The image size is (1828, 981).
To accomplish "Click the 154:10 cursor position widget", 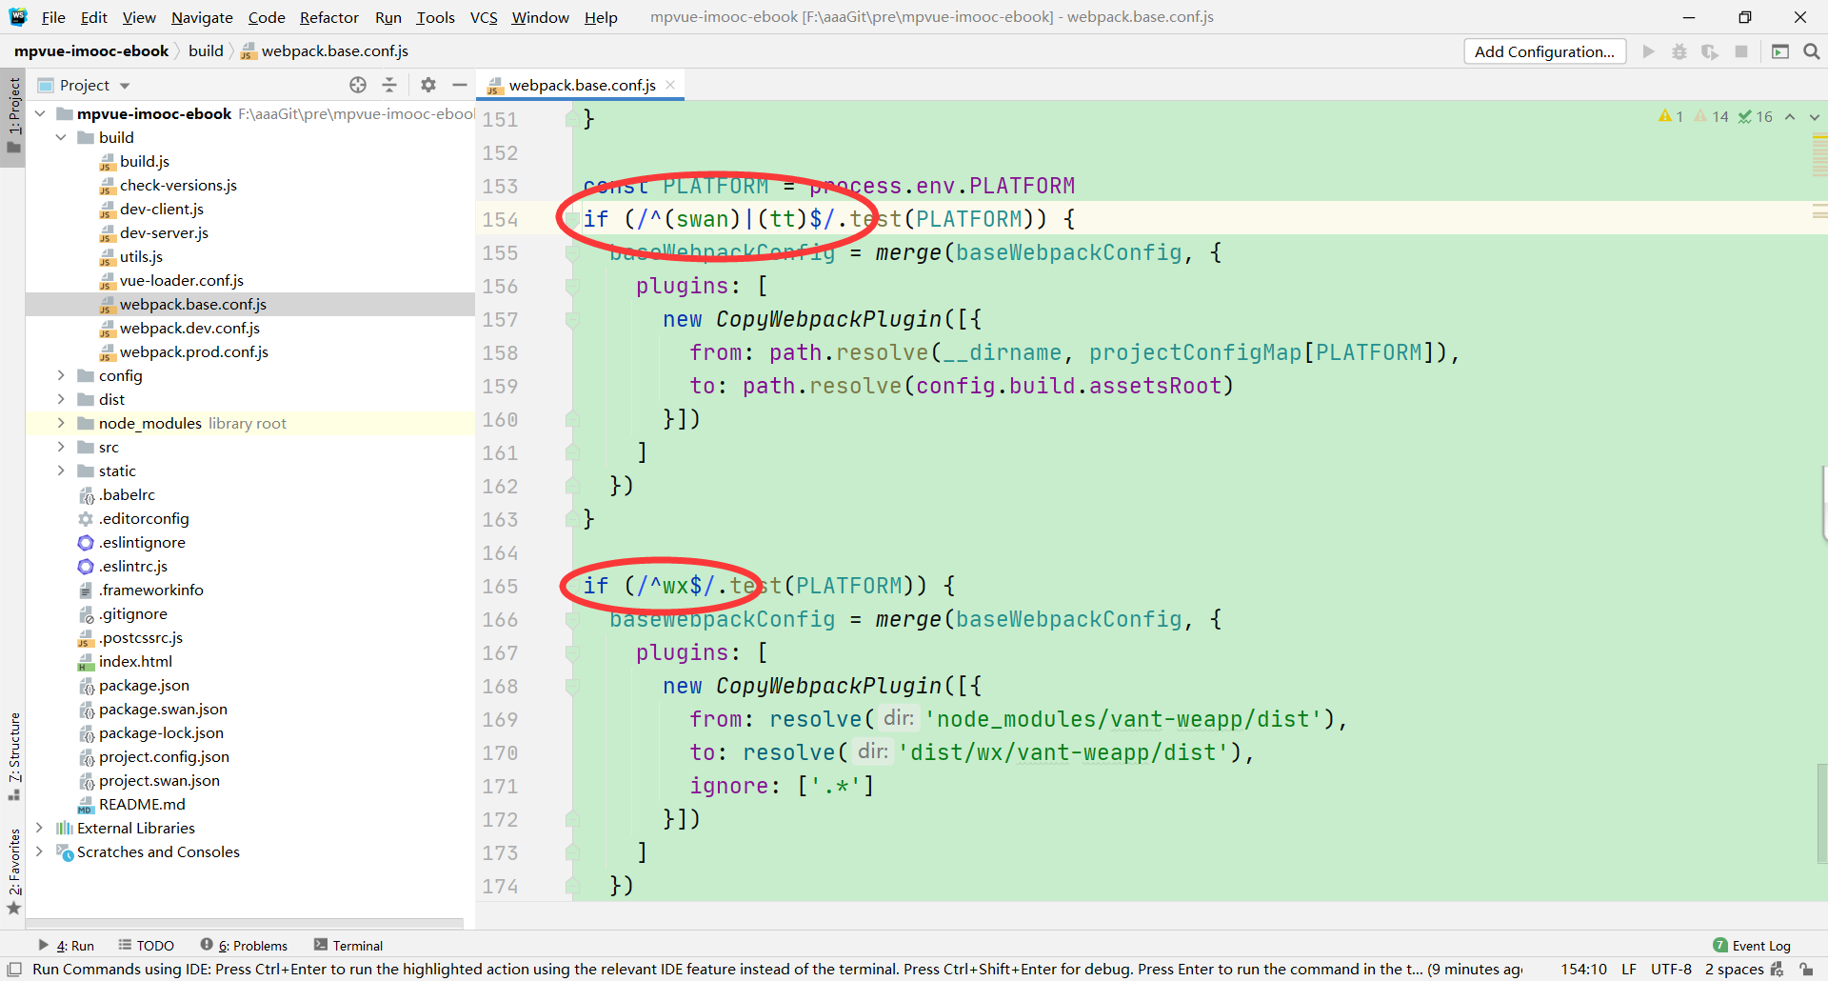I will pyautogui.click(x=1584, y=970).
